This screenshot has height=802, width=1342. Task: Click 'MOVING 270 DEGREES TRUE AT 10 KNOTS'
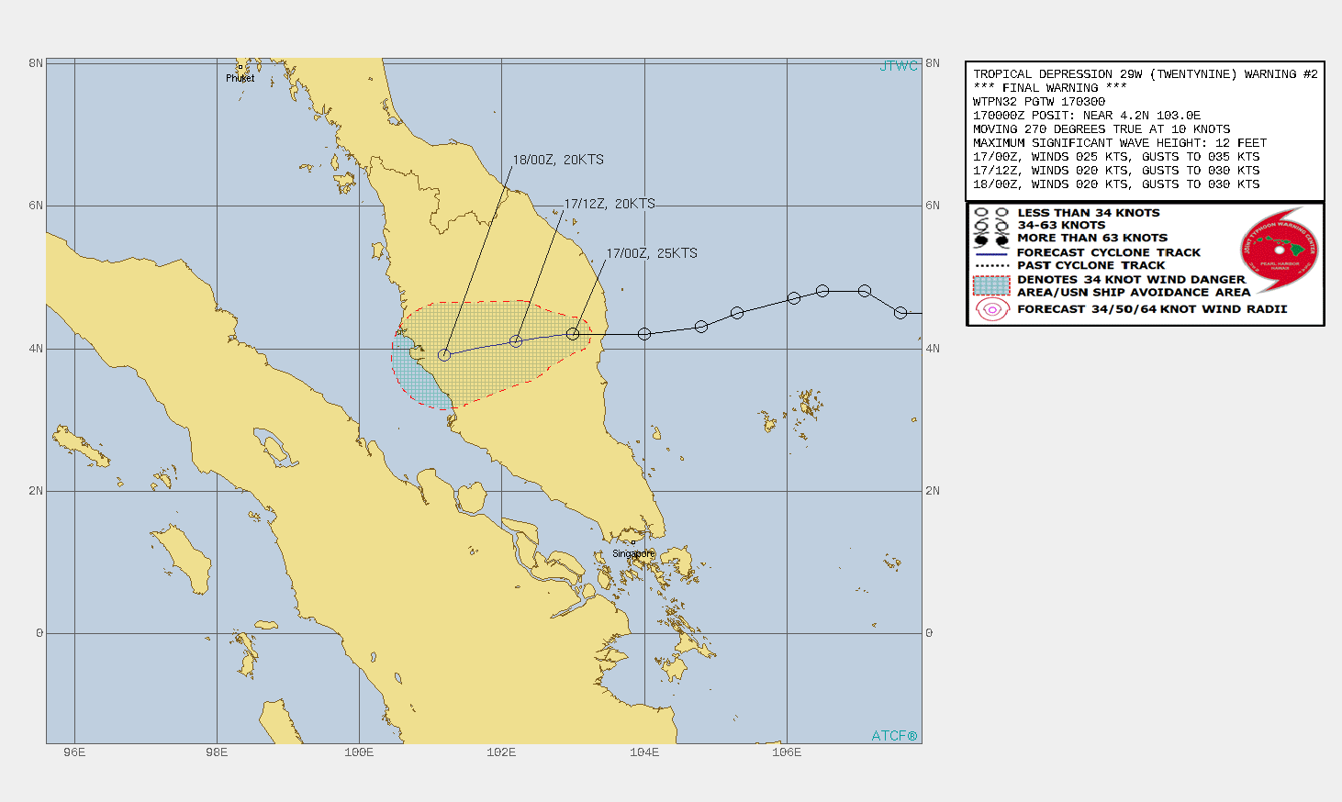point(1102,129)
